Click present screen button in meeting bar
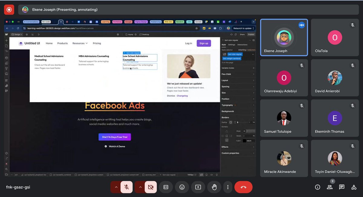The image size is (363, 197). 198,187
